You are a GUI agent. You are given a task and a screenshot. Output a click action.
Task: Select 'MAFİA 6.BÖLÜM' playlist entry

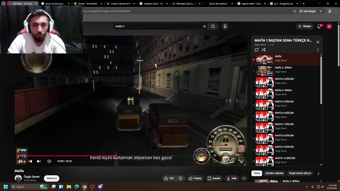(x=286, y=116)
